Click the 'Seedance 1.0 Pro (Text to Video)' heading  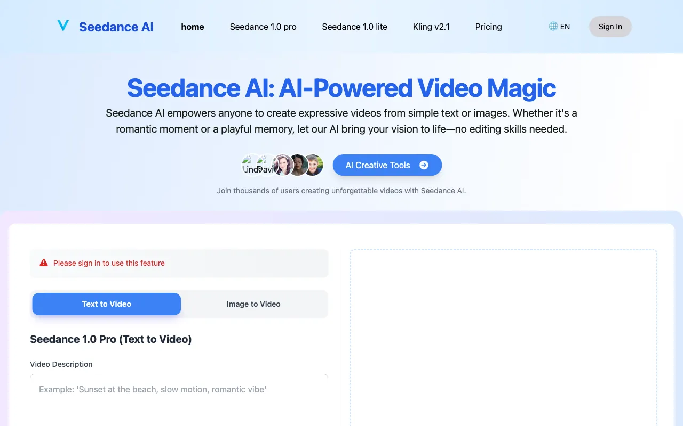[111, 339]
